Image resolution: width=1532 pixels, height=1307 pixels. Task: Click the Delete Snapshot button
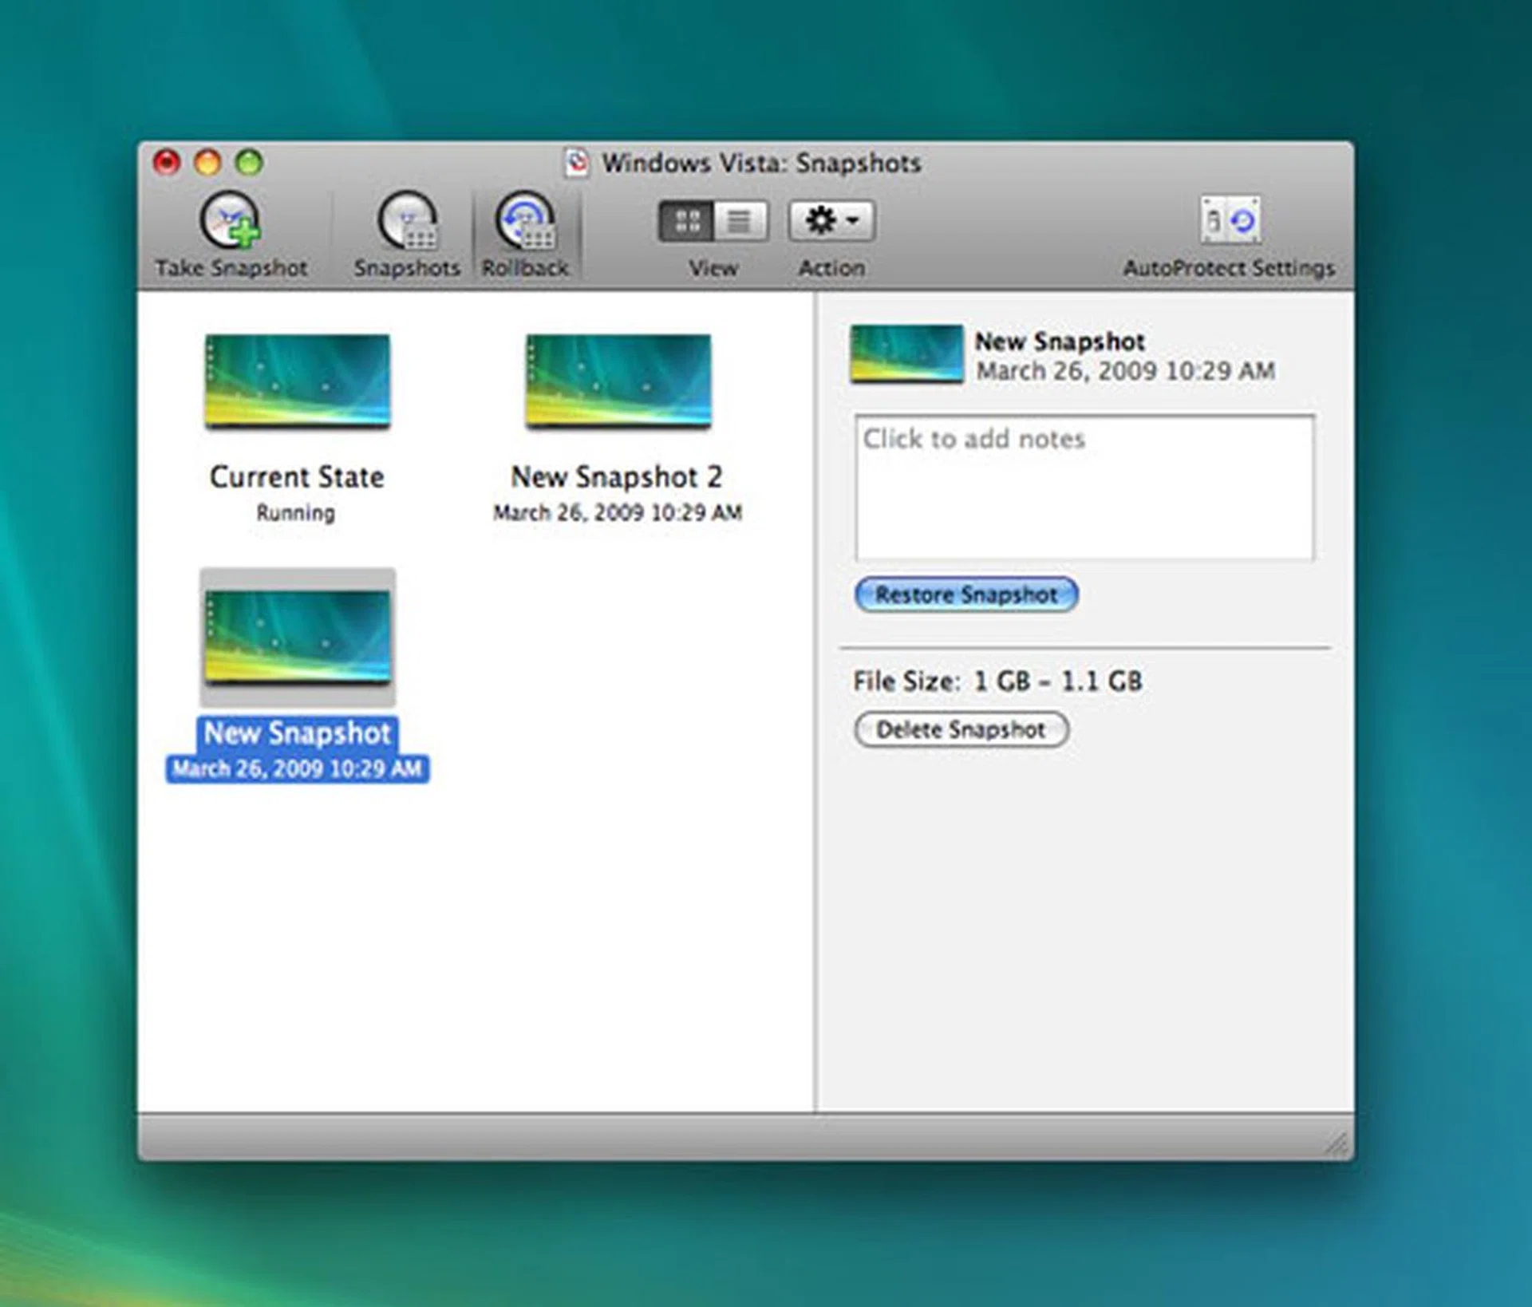pyautogui.click(x=961, y=729)
